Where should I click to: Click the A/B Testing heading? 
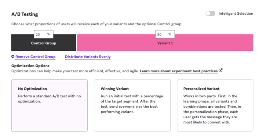25,14
